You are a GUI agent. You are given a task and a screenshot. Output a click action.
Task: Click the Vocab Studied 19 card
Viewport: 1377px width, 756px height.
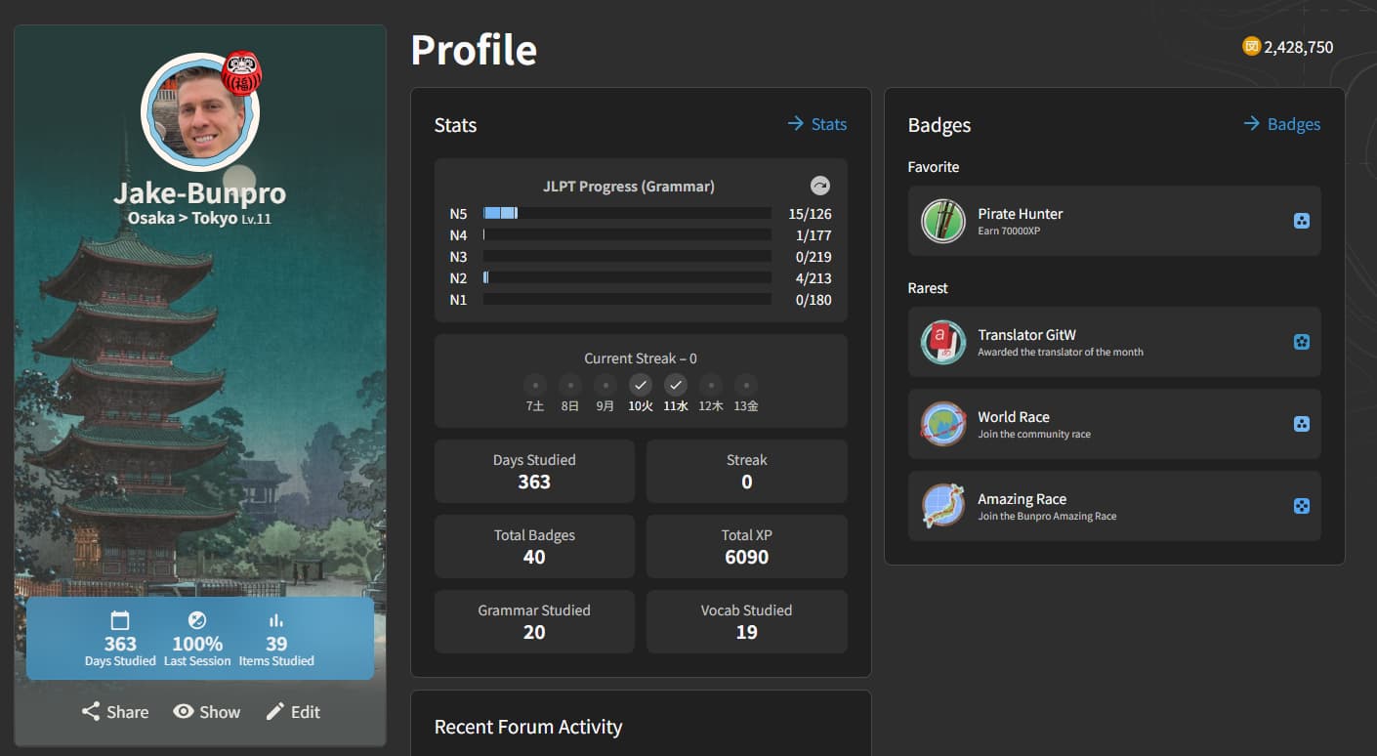[x=747, y=621]
